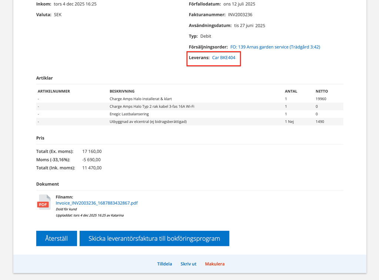
Task: Select Tilldela in the bottom bar
Action: (x=164, y=264)
